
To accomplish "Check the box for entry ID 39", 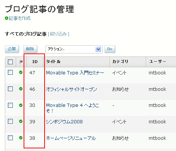I will pos(10,121).
